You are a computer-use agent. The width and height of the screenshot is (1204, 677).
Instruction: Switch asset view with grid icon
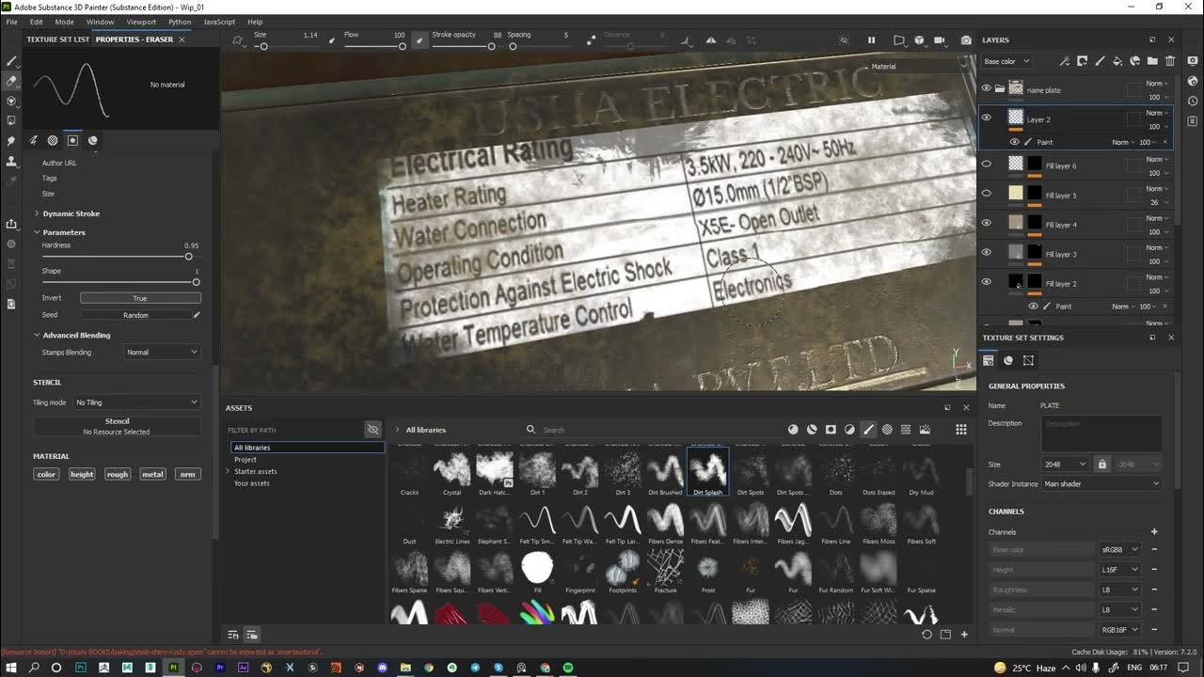960,430
